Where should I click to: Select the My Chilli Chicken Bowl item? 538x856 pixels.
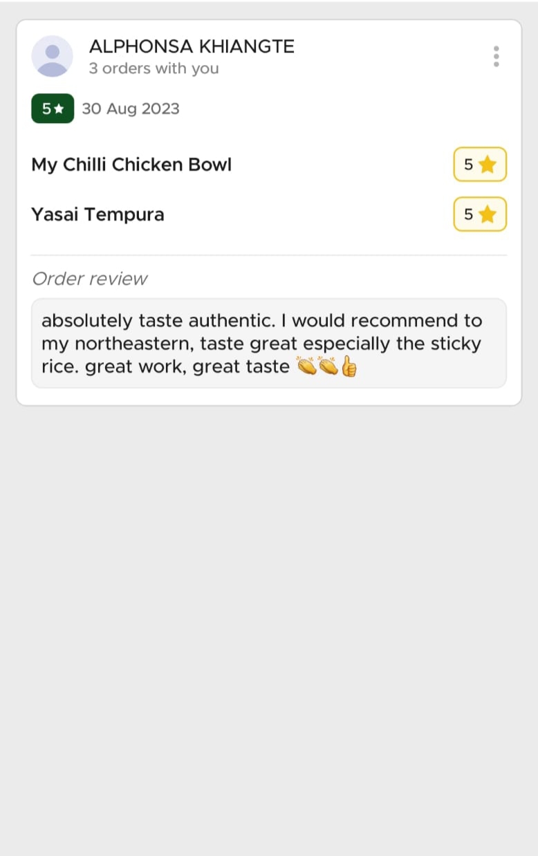[x=131, y=165]
